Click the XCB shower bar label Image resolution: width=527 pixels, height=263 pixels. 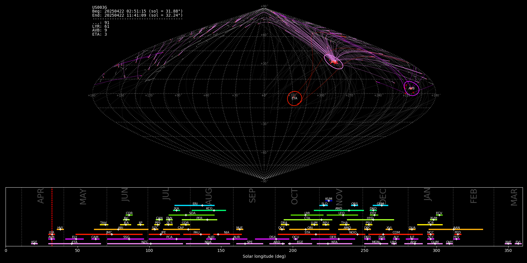tap(431, 223)
